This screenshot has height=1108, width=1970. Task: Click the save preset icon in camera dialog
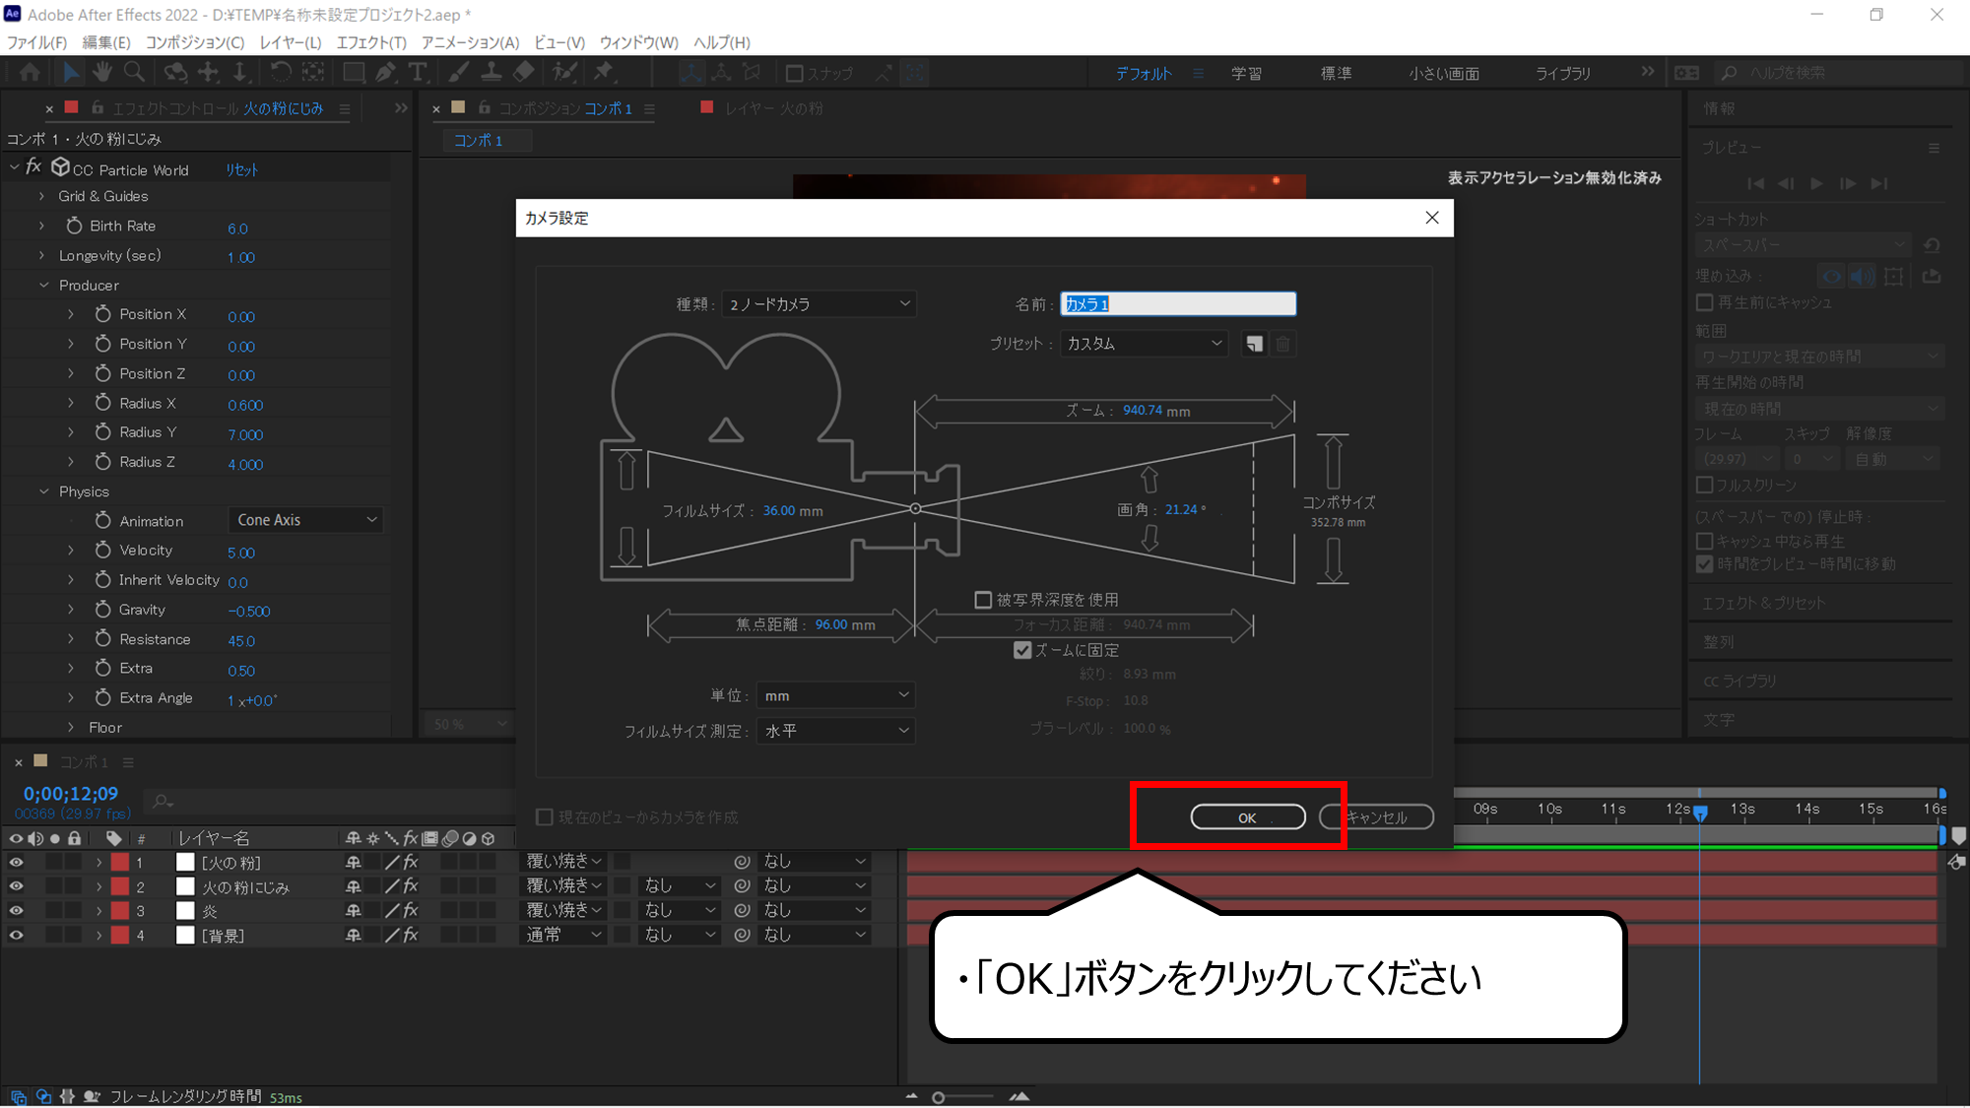pyautogui.click(x=1254, y=344)
